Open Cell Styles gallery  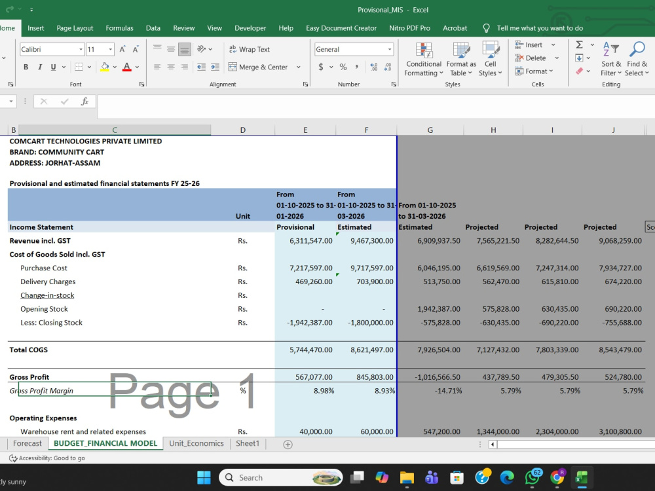491,60
